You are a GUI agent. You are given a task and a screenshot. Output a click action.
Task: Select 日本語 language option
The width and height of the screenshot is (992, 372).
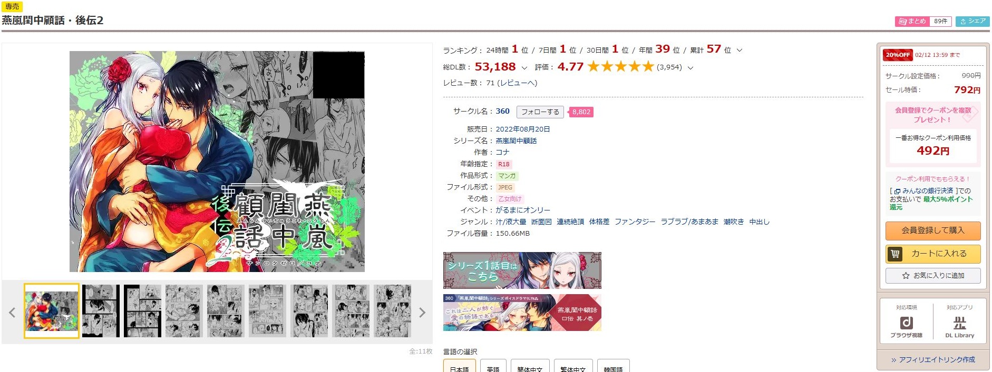click(460, 367)
